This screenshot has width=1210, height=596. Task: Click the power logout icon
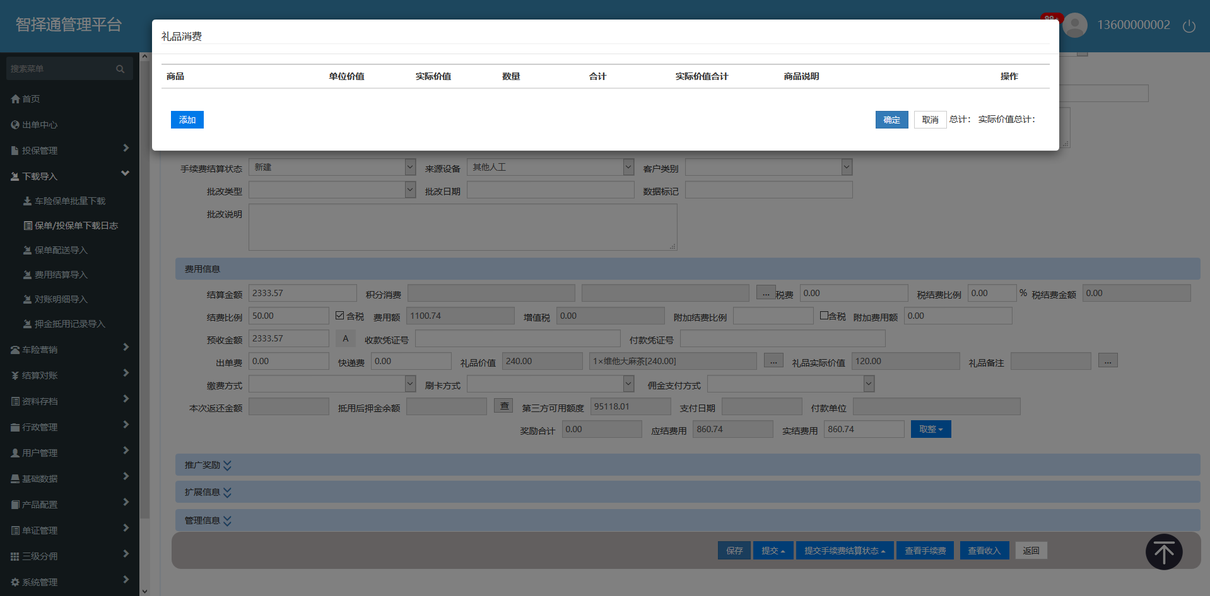(x=1189, y=26)
